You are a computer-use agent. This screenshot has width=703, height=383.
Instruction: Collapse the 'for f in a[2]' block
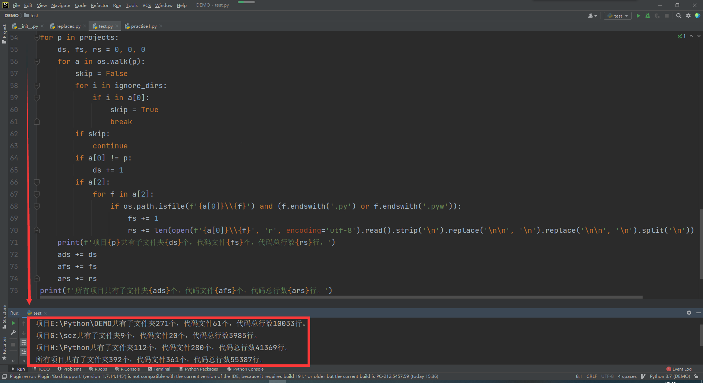coord(37,194)
